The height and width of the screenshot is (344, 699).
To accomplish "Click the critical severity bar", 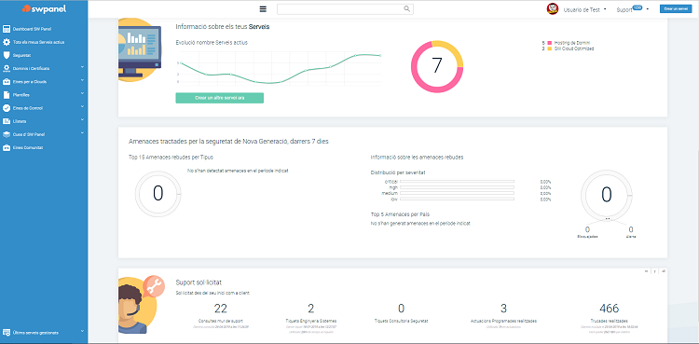I will (x=457, y=182).
